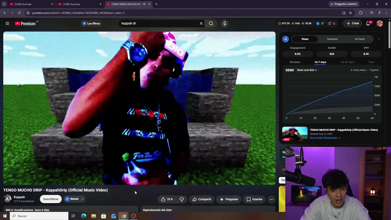Viewport: 391px width, 220px height.
Task: Select the 24 hours time range
Action: (295, 62)
